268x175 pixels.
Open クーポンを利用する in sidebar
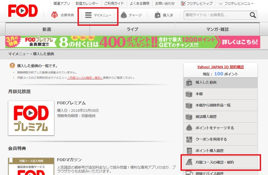220,140
